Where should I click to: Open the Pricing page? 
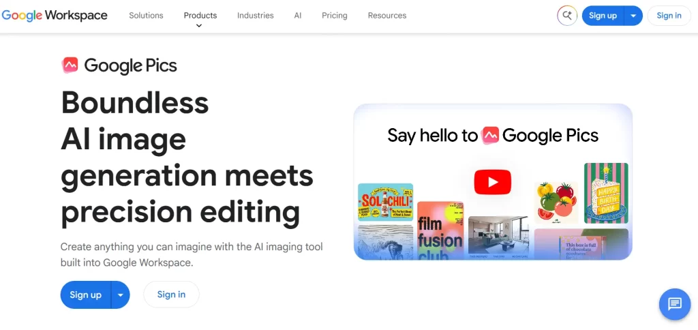(334, 16)
